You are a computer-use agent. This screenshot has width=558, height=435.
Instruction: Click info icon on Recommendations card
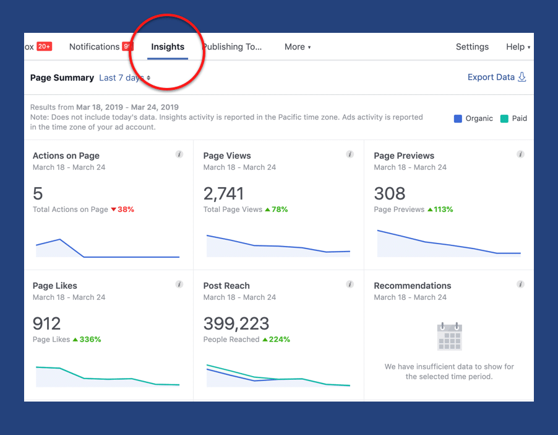pyautogui.click(x=521, y=284)
